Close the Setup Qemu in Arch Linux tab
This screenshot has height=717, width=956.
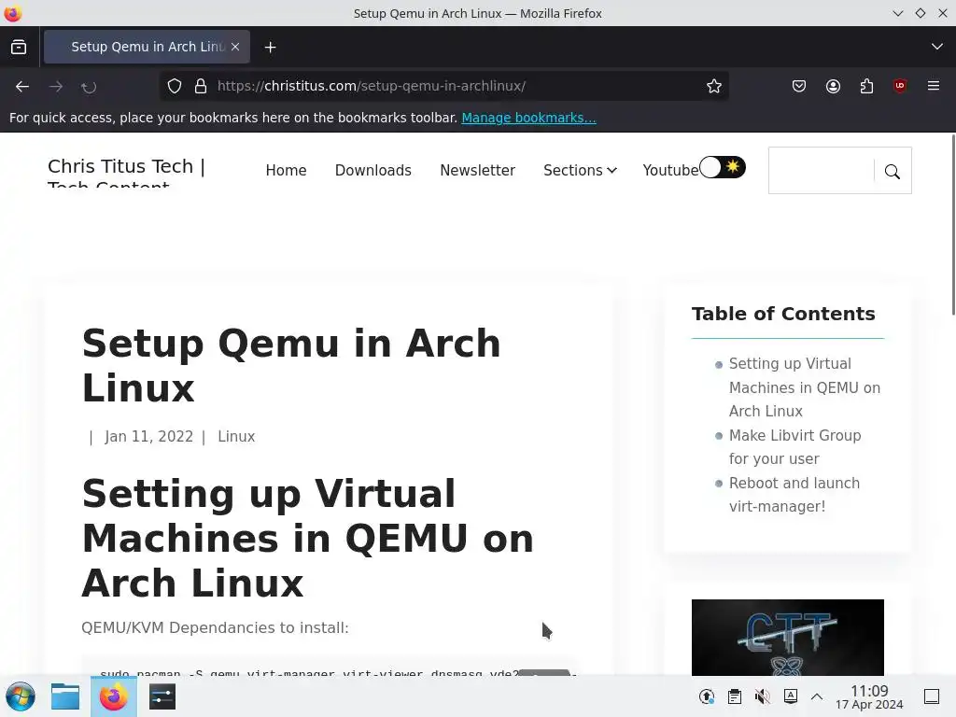tap(235, 47)
